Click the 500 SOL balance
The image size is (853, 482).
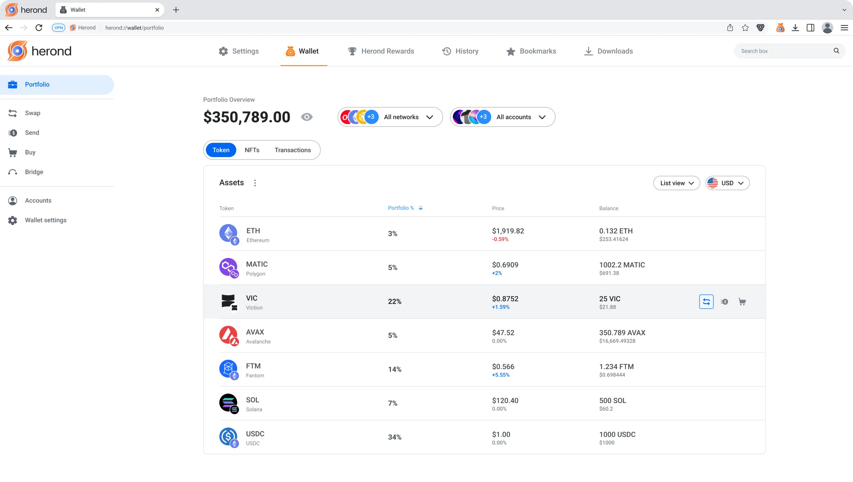click(612, 401)
